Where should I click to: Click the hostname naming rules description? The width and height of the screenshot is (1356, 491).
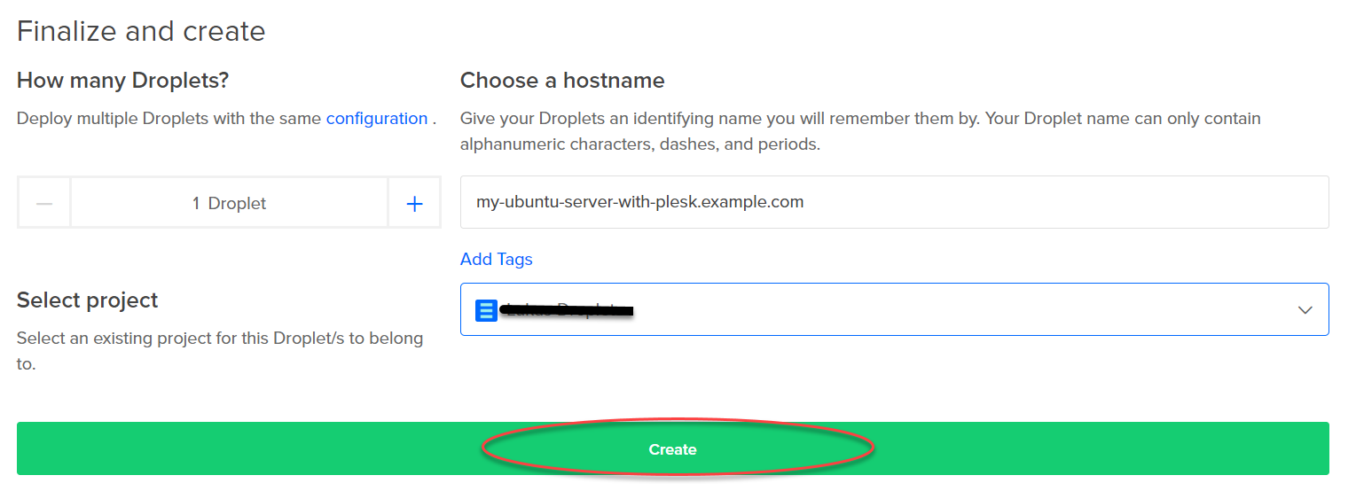tap(859, 131)
